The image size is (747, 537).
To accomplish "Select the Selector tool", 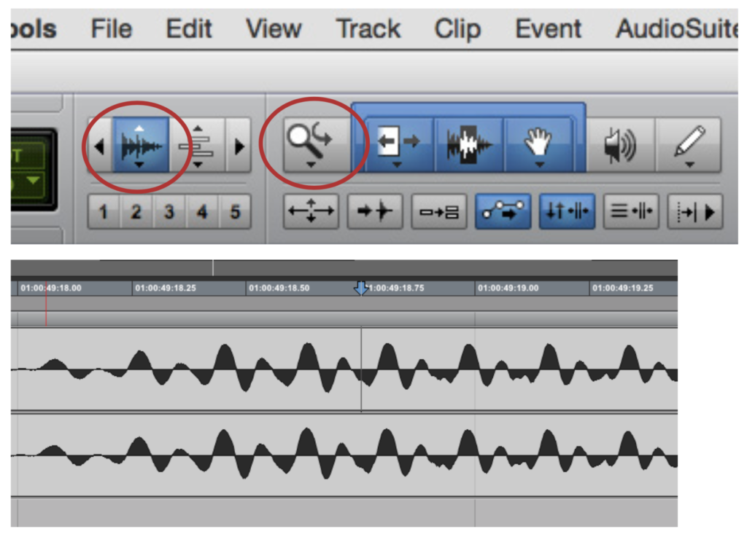I will tap(469, 144).
